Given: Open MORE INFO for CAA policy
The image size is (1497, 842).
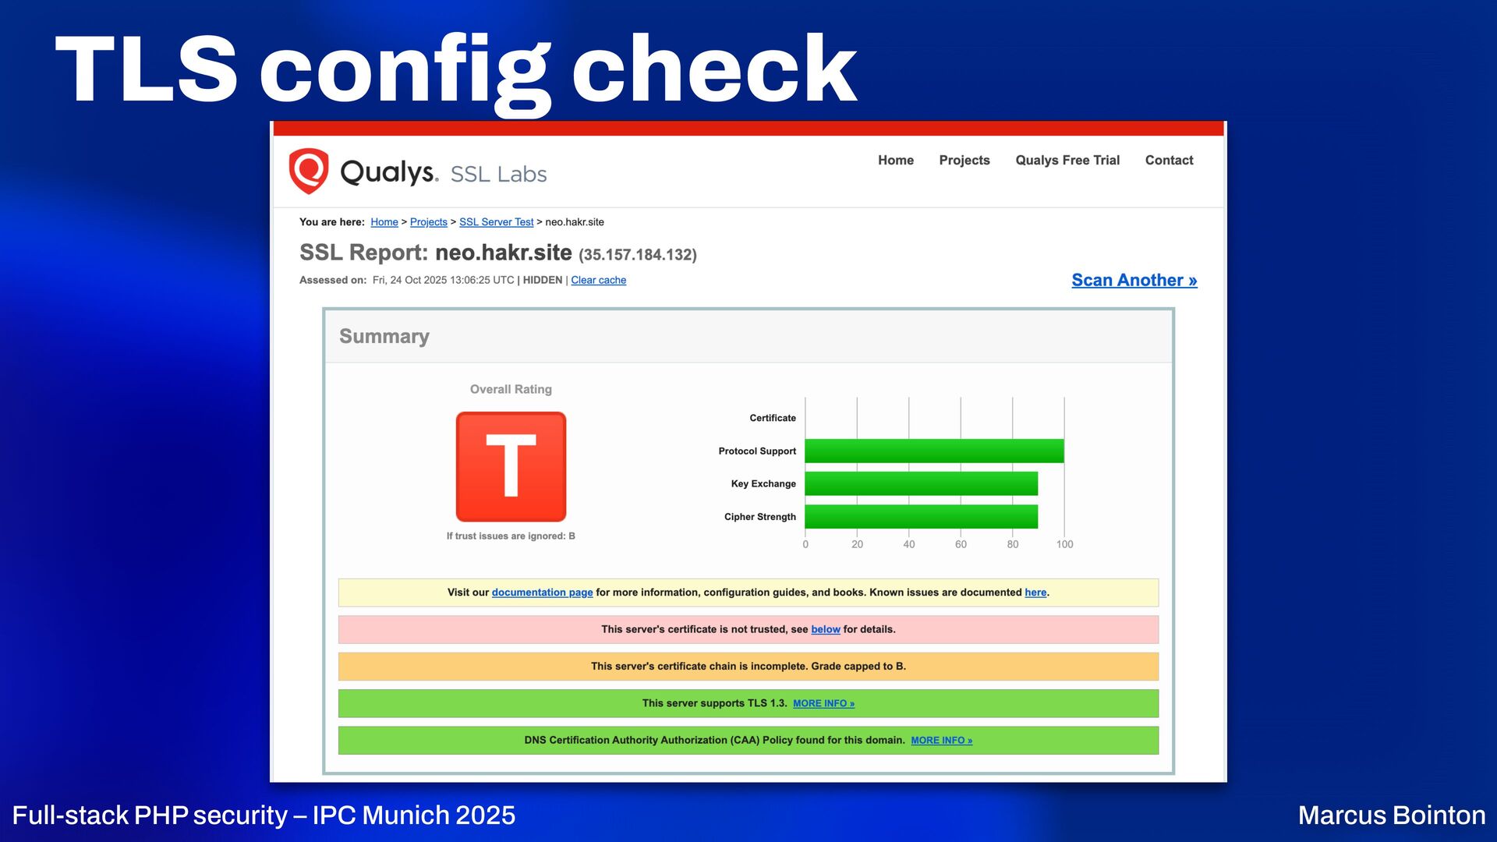Looking at the screenshot, I should (941, 740).
